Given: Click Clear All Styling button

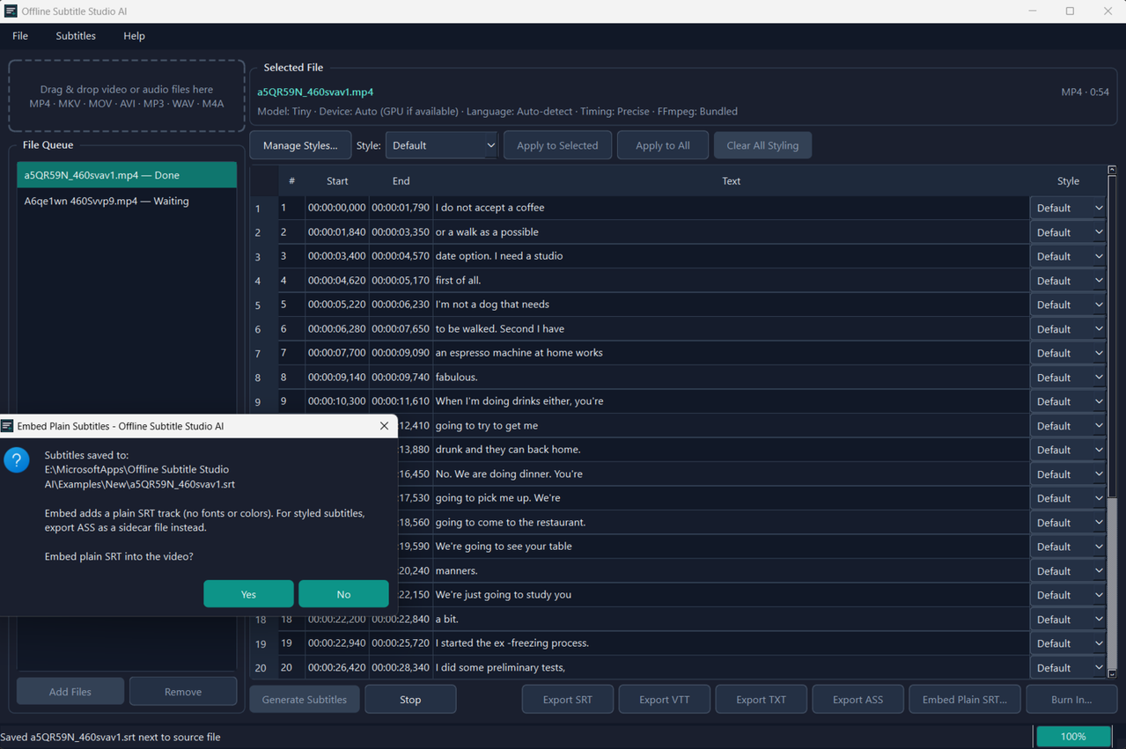Looking at the screenshot, I should click(x=762, y=145).
